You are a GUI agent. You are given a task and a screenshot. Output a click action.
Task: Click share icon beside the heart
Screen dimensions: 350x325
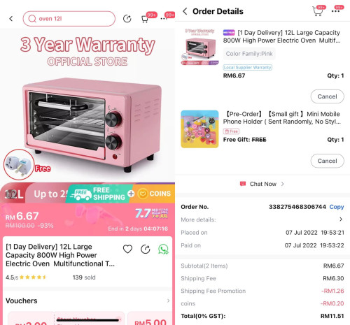[146, 249]
